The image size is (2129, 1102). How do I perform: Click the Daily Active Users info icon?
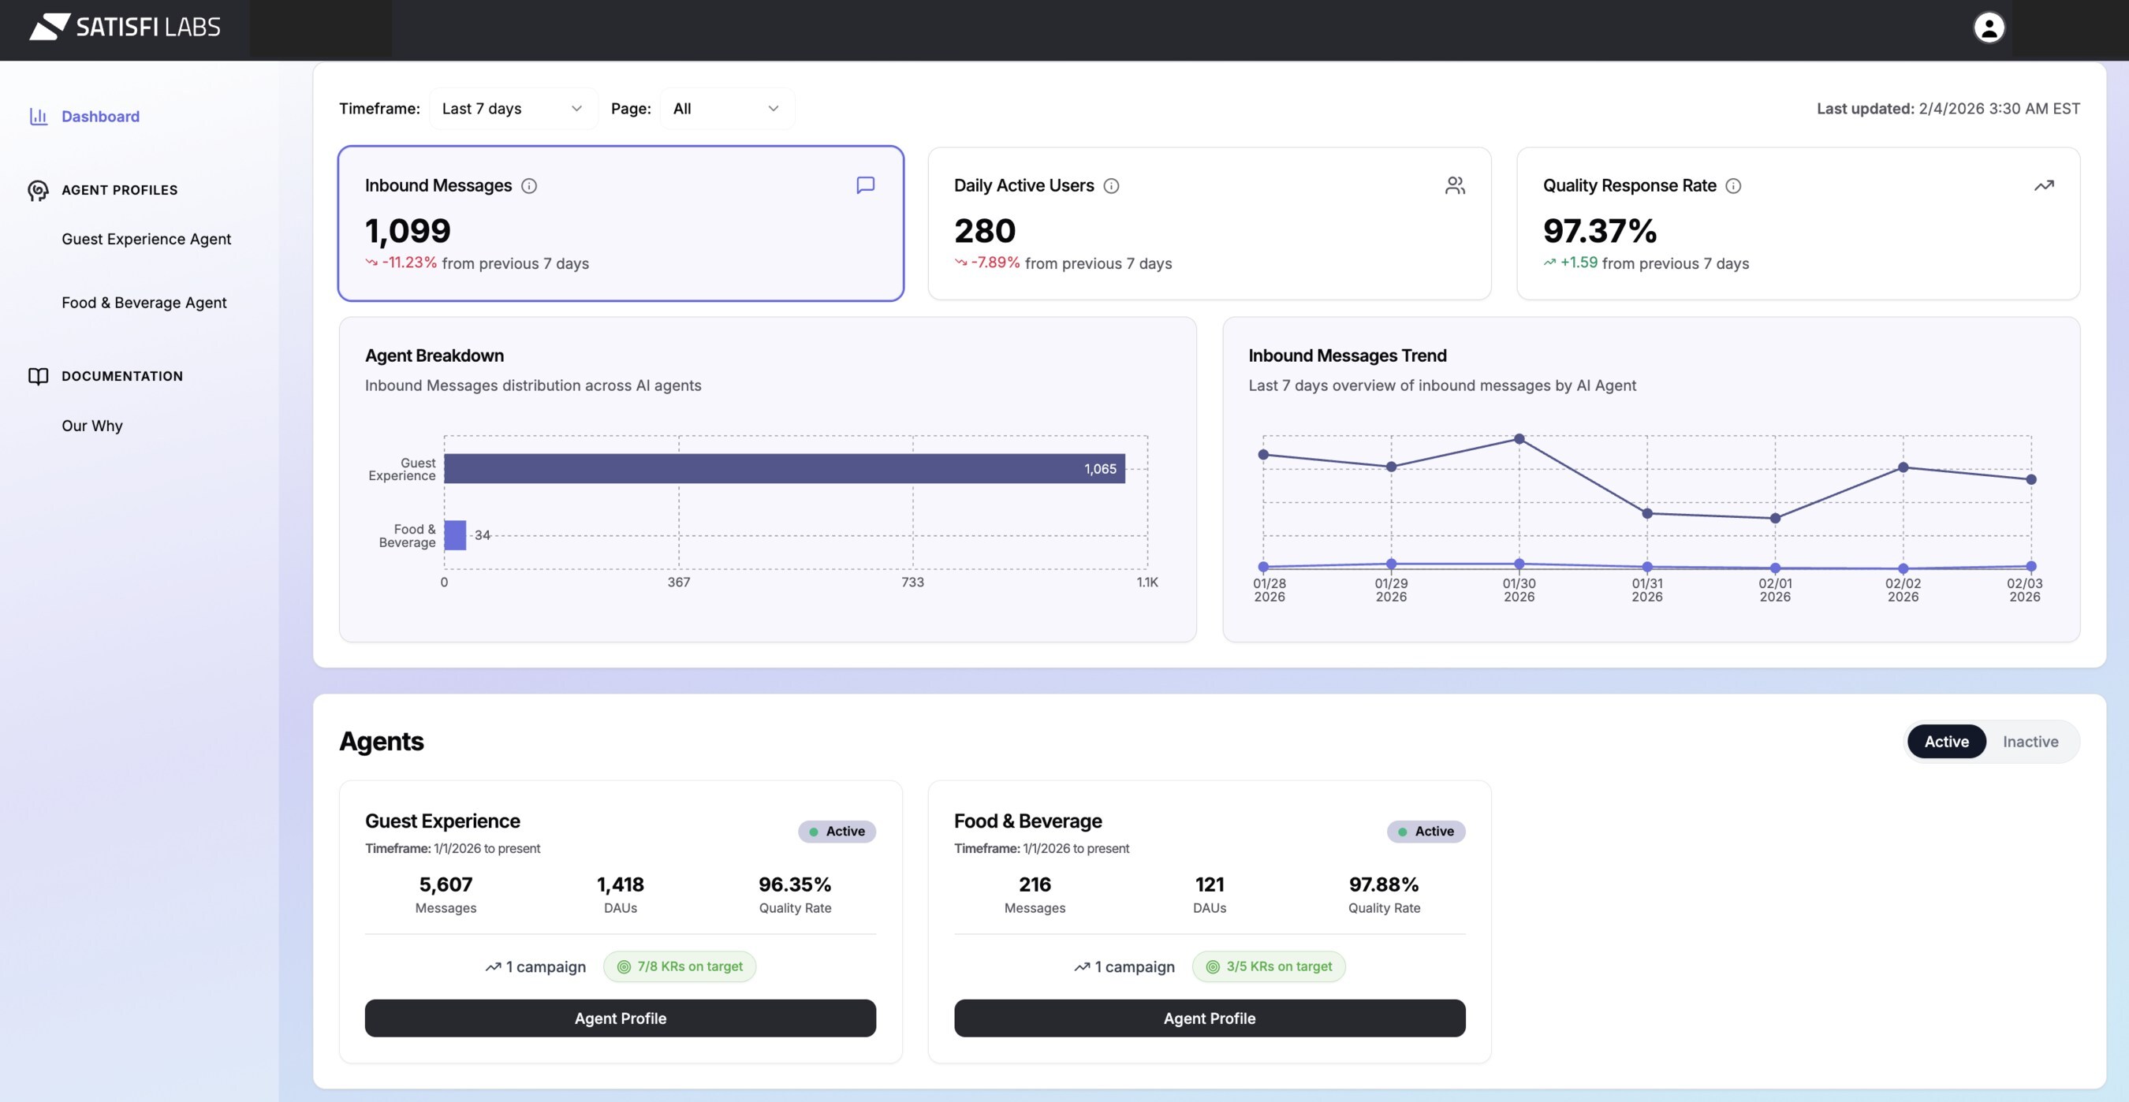click(1112, 186)
